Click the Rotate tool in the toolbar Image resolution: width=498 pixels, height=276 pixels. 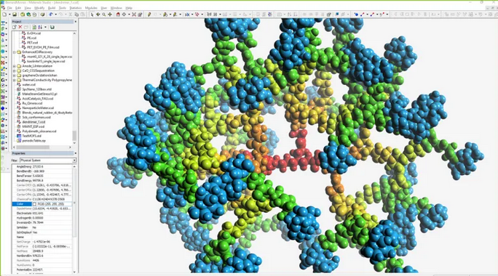pos(98,15)
